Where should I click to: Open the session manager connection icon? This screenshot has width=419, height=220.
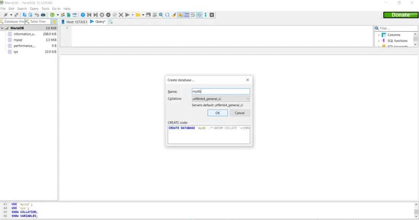pos(5,15)
